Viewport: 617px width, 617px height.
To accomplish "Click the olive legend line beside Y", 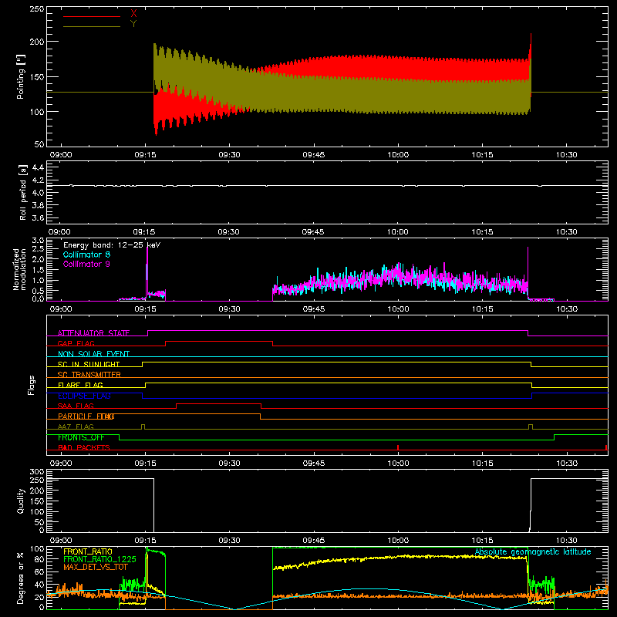I will (x=92, y=27).
